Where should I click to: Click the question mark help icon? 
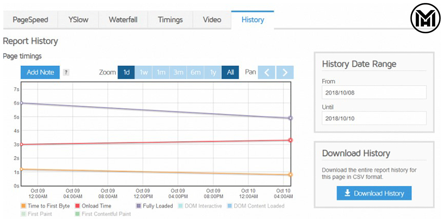coord(66,73)
